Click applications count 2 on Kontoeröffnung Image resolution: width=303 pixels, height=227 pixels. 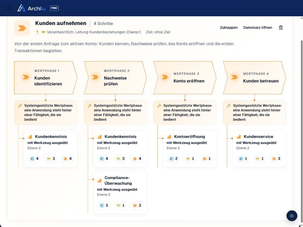click(x=173, y=159)
